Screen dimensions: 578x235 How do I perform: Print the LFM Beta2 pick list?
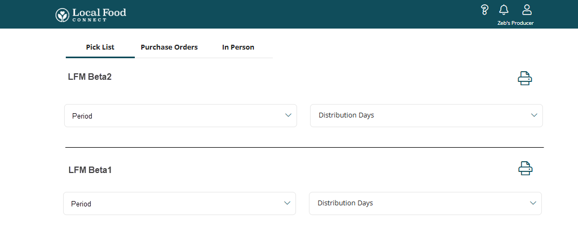[x=525, y=79]
